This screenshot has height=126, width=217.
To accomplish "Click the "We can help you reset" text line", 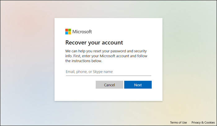I will click(106, 51).
